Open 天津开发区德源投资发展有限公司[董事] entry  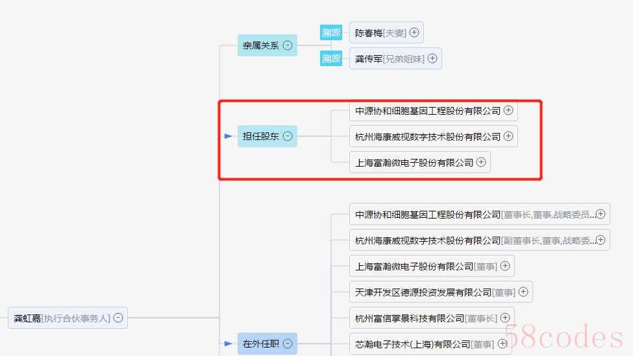[x=441, y=292]
